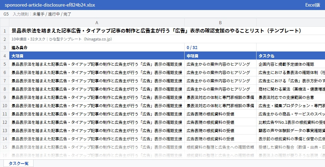The width and height of the screenshot is (325, 167).
Task: Select column A cell in row 7
Action: tap(97, 81)
